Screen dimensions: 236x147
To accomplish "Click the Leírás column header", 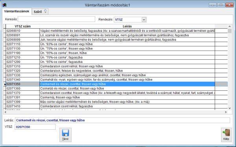I will (127, 26).
